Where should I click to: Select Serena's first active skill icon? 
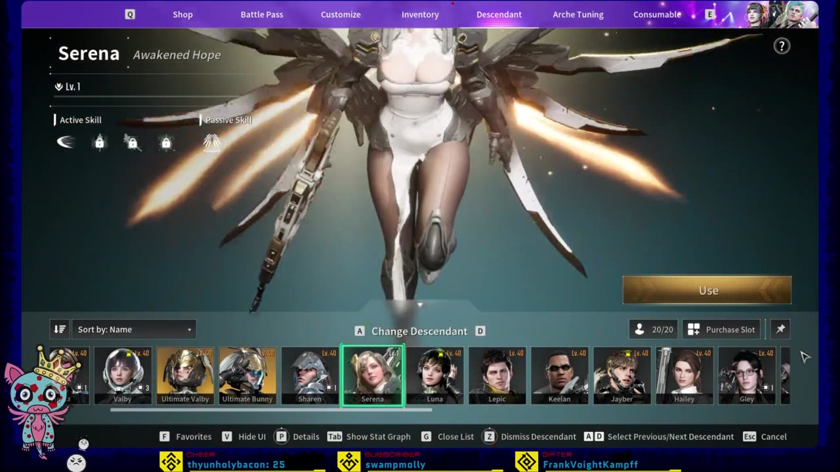[66, 142]
